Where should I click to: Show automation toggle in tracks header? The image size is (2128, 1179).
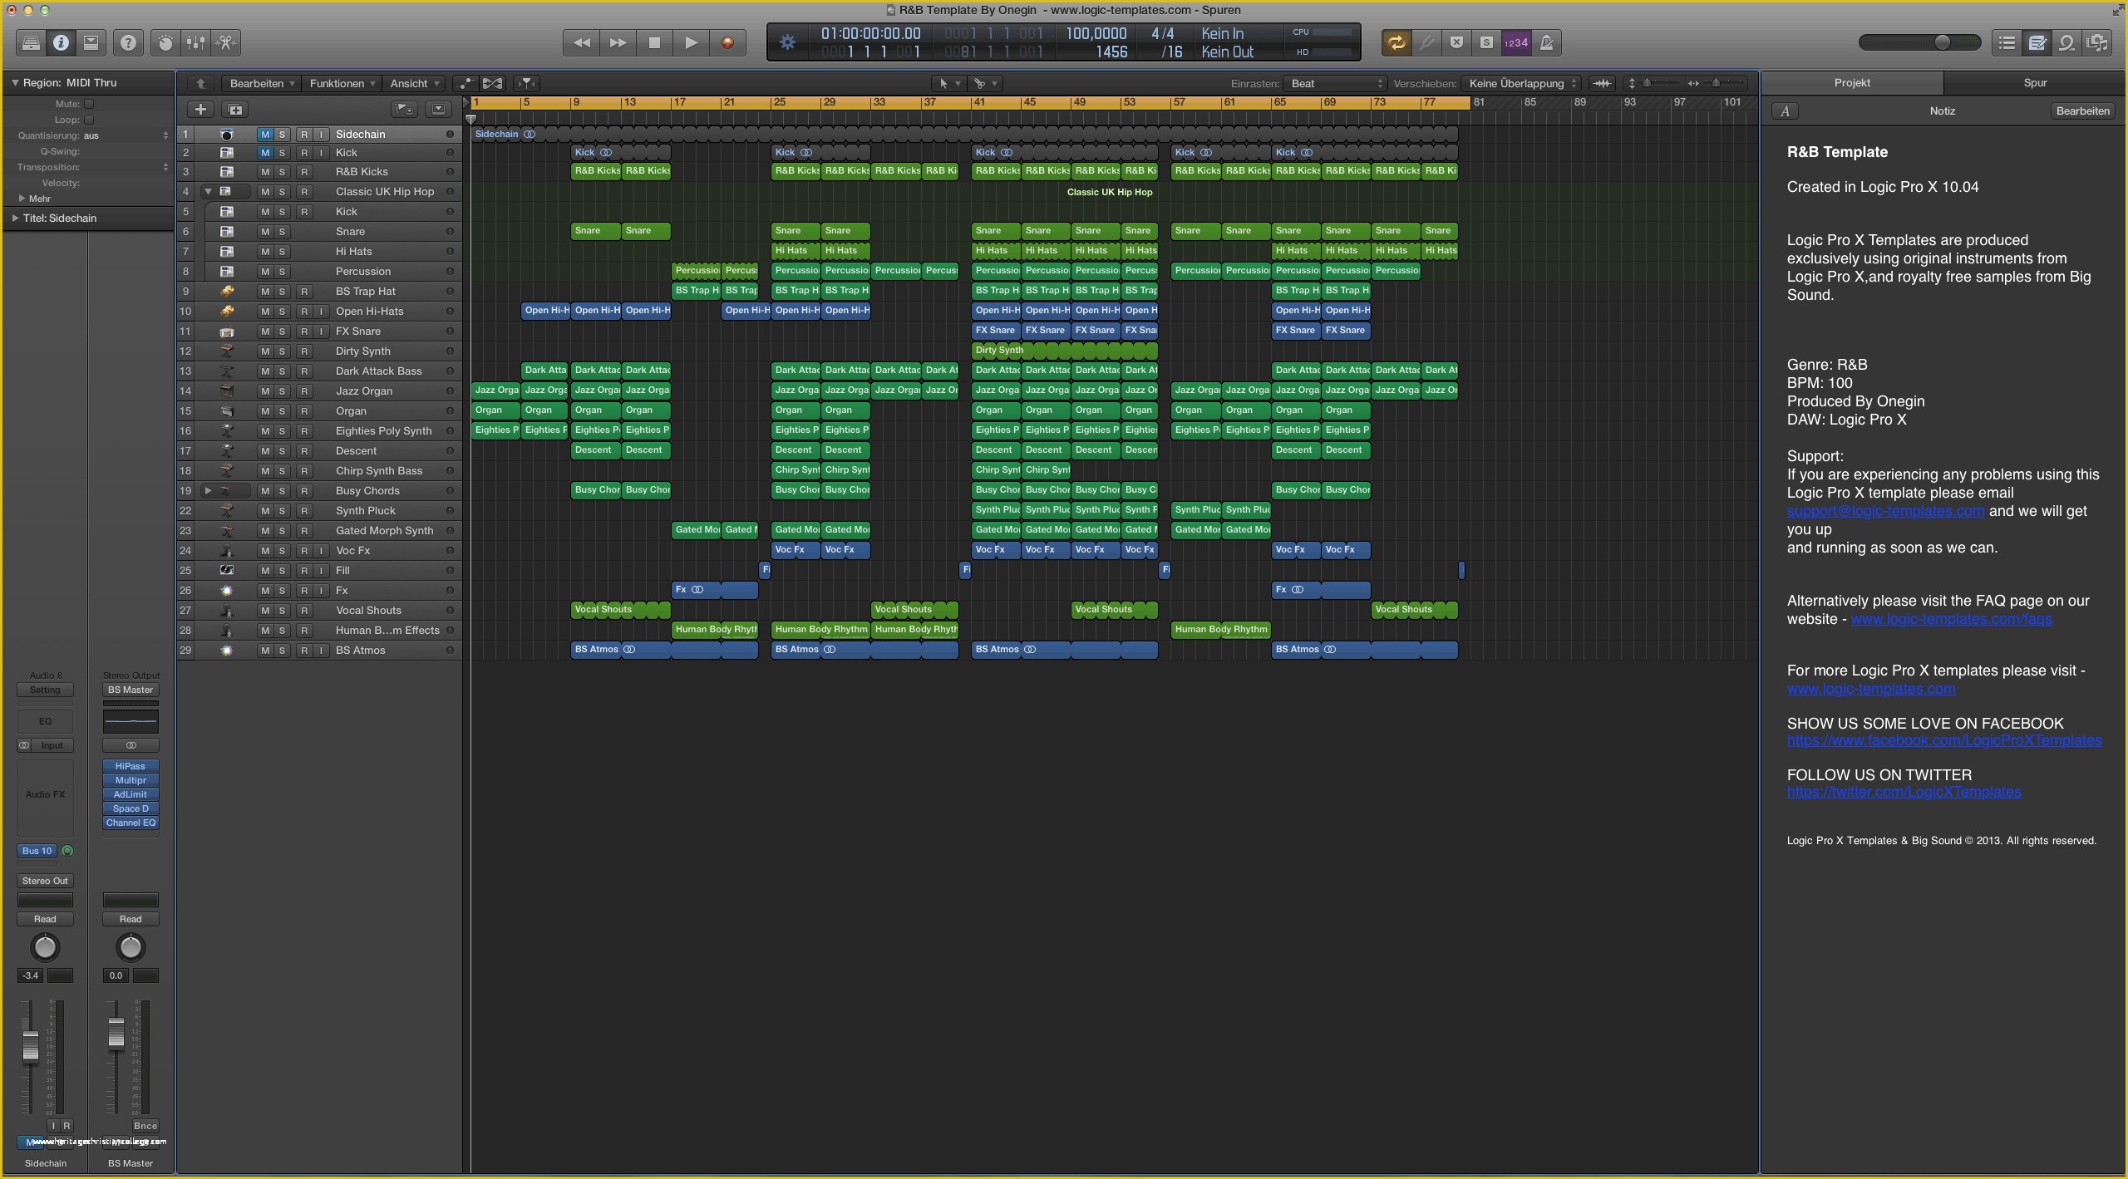(465, 83)
